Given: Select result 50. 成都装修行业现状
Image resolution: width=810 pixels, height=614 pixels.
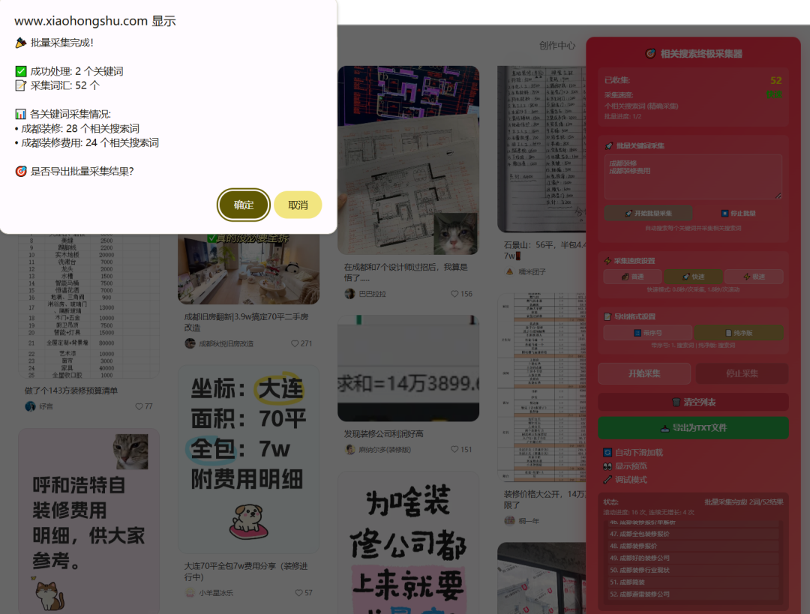Looking at the screenshot, I should 693,570.
